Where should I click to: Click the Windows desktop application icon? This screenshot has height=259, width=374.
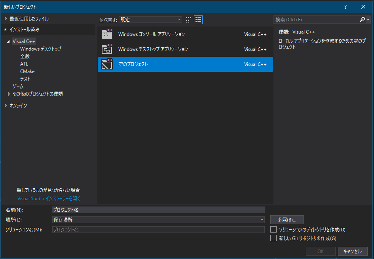coord(107,49)
